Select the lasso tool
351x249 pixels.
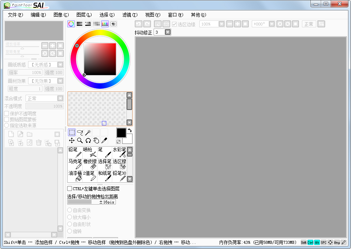(80, 132)
